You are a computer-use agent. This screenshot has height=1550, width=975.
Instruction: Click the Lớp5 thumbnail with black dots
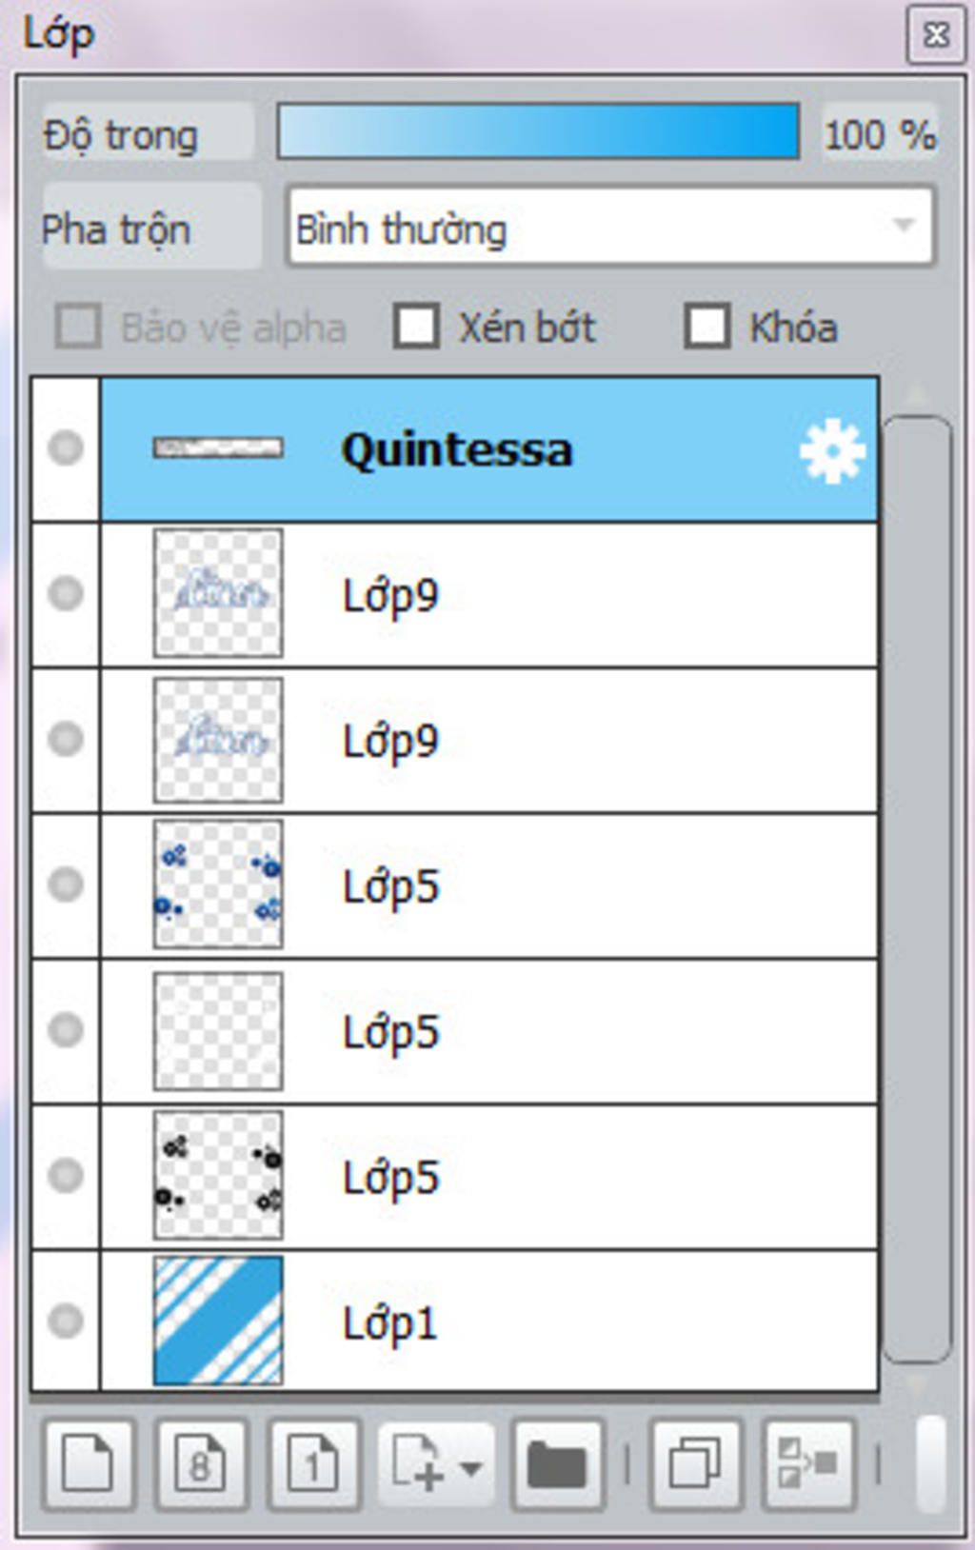(218, 1176)
